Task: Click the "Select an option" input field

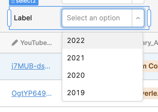Action: click(97, 18)
